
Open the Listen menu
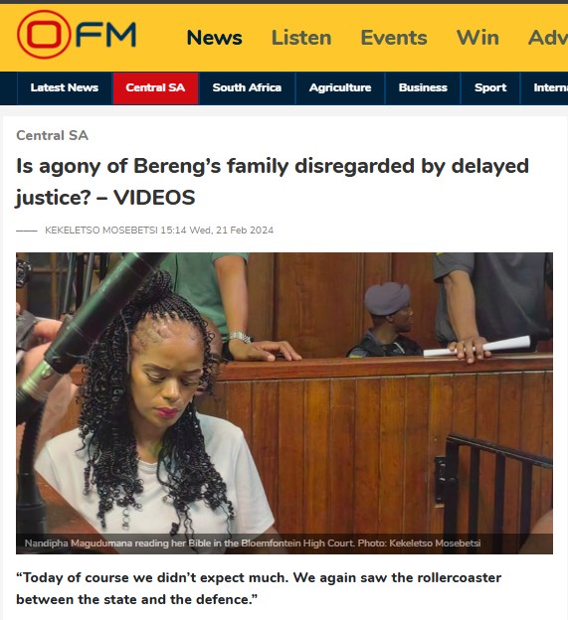pyautogui.click(x=301, y=38)
